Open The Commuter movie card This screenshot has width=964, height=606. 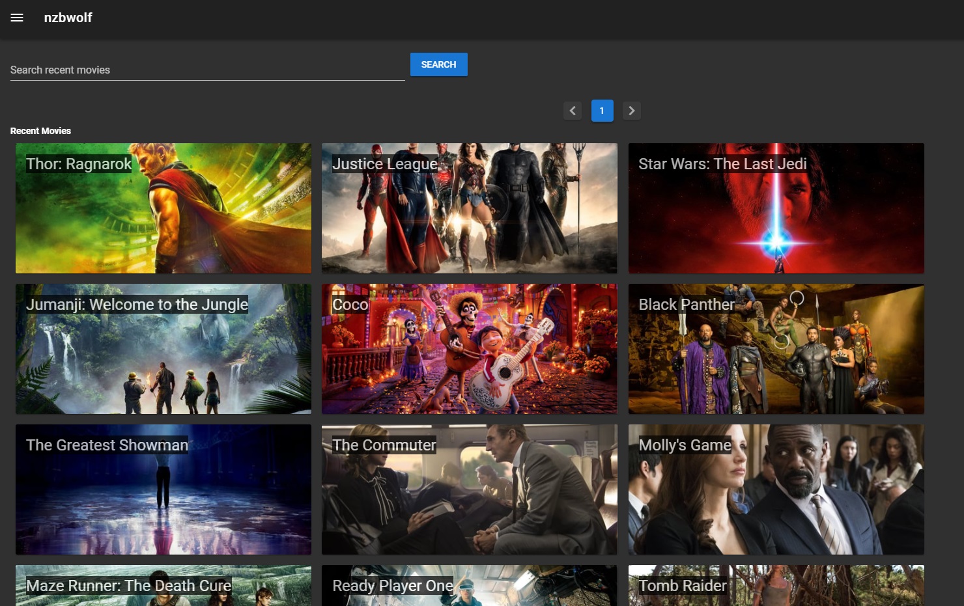(470, 489)
